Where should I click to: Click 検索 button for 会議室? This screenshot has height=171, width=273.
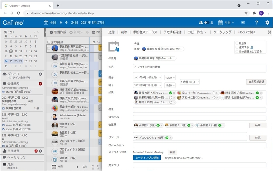click(x=258, y=125)
